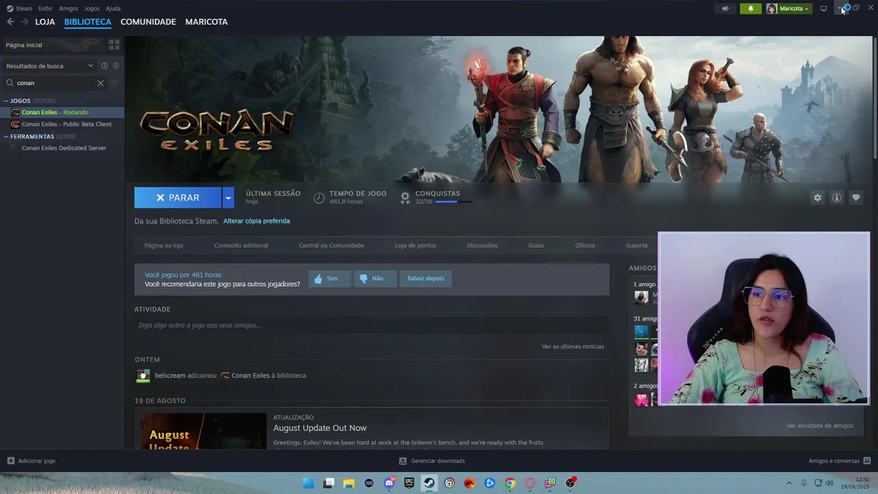This screenshot has width=878, height=494.
Task: Open the Suporte tab
Action: click(x=637, y=246)
